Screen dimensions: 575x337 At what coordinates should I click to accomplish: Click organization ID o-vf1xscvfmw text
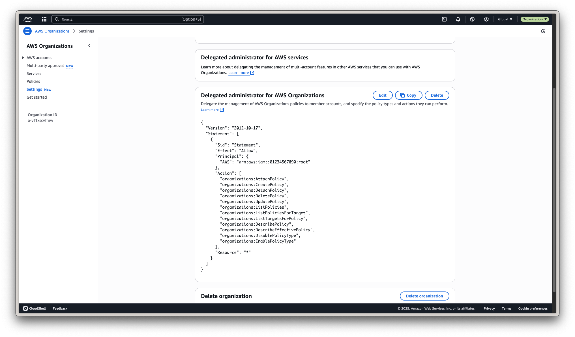[40, 120]
